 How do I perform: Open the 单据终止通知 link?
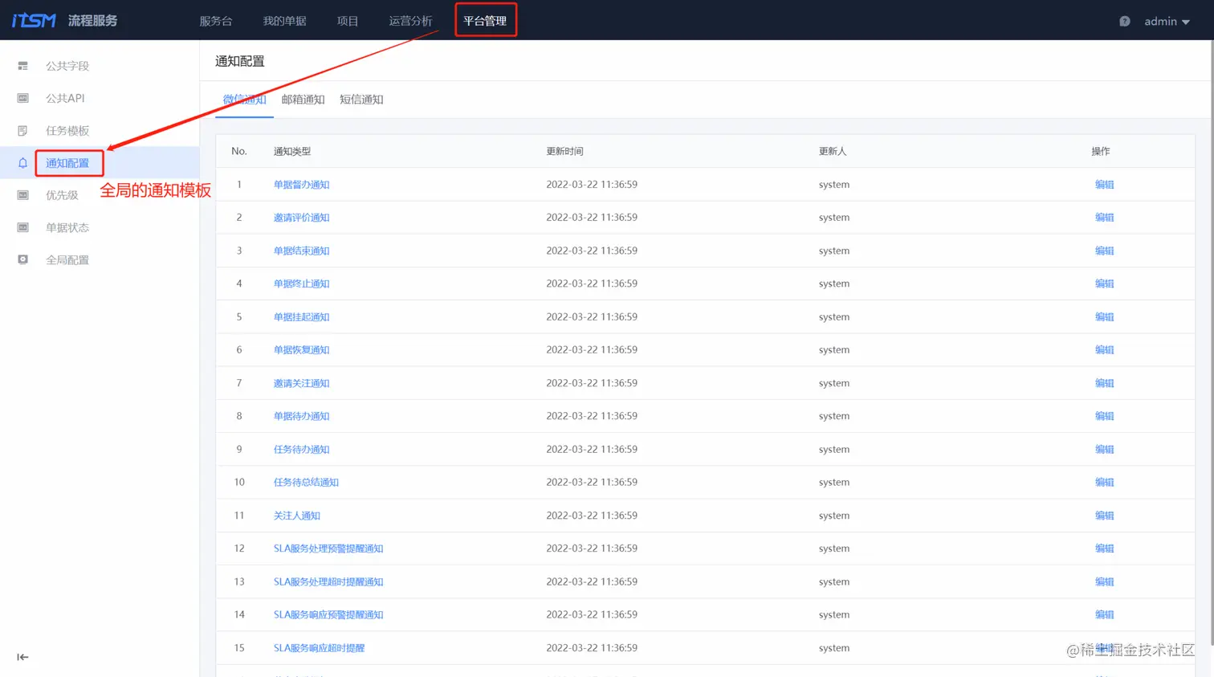point(301,283)
